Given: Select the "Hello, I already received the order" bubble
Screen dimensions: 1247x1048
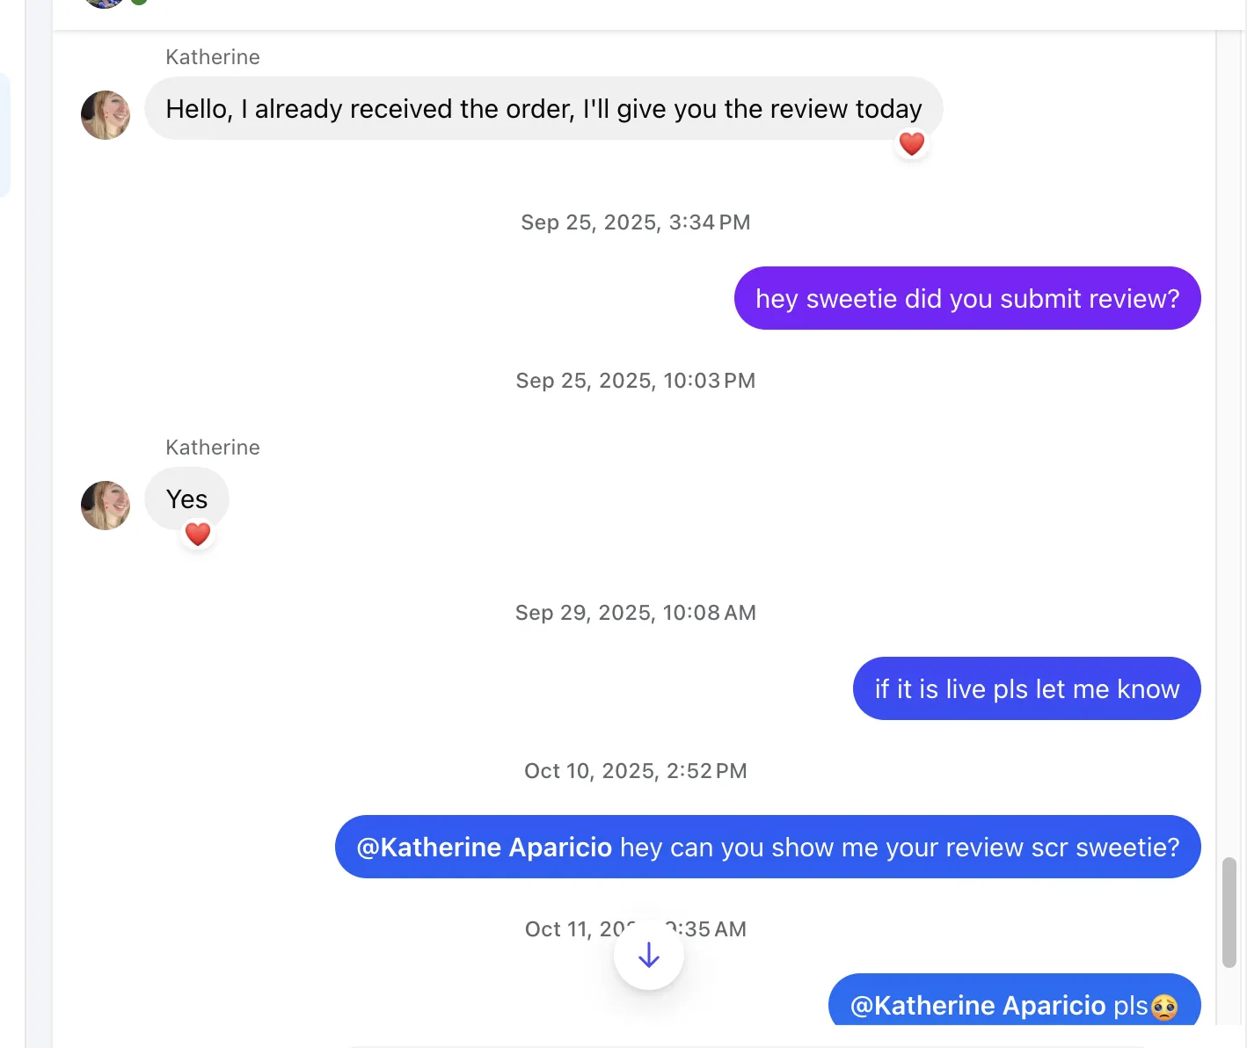Looking at the screenshot, I should pyautogui.click(x=543, y=108).
